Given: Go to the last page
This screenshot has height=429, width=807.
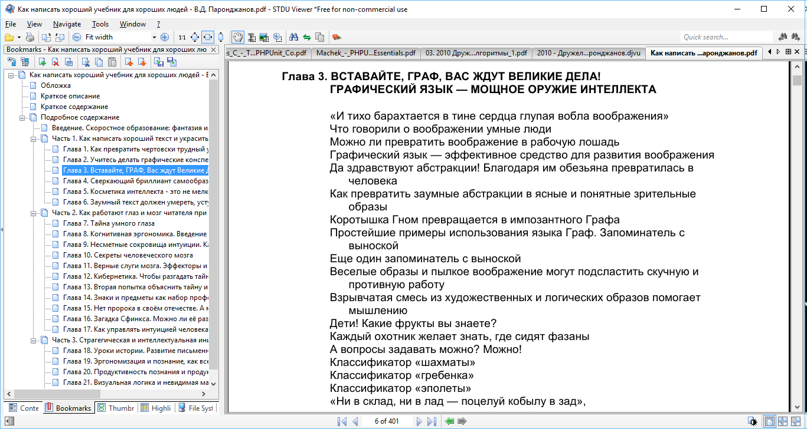Looking at the screenshot, I should pyautogui.click(x=432, y=421).
